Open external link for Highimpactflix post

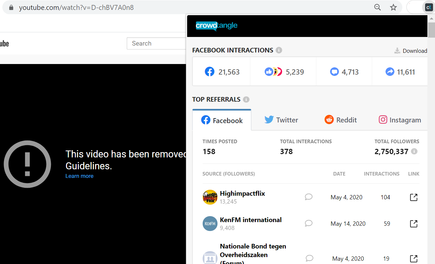[x=414, y=197]
